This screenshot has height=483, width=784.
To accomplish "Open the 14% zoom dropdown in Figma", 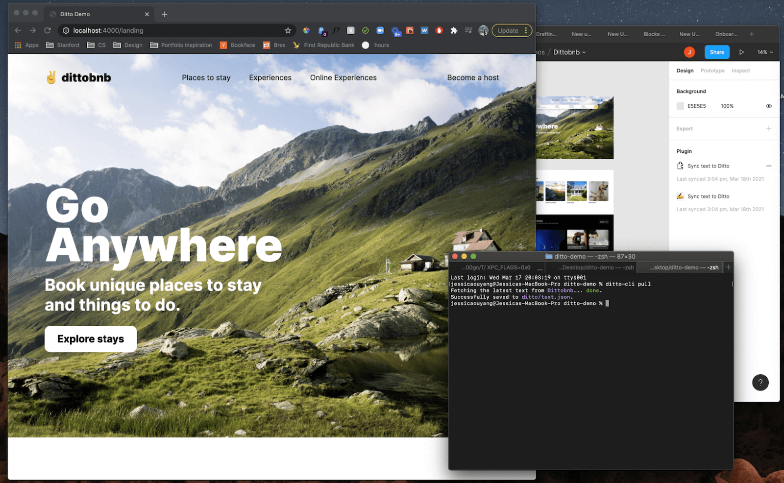I will coord(765,52).
